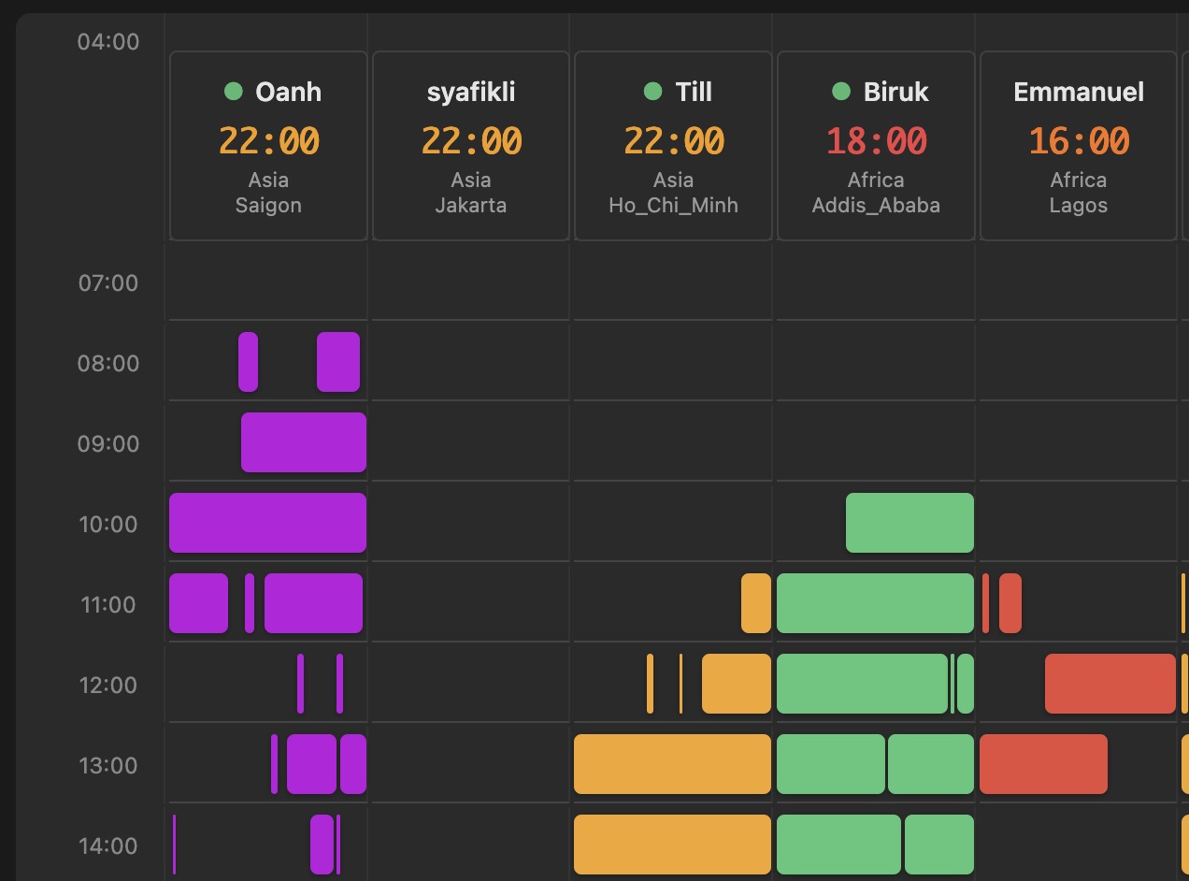Open Emmanuel's Africa/Lagos card details
The width and height of the screenshot is (1189, 881).
tap(1078, 145)
